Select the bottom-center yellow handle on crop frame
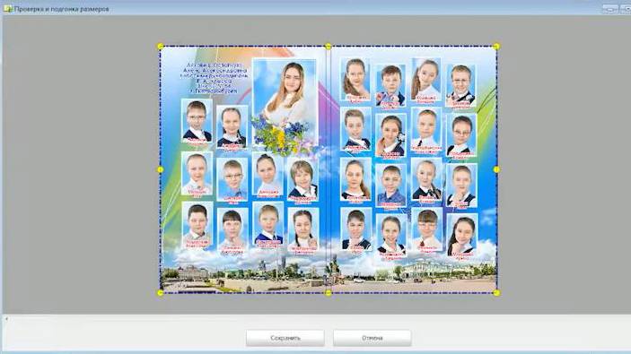This screenshot has width=631, height=354. [x=329, y=293]
